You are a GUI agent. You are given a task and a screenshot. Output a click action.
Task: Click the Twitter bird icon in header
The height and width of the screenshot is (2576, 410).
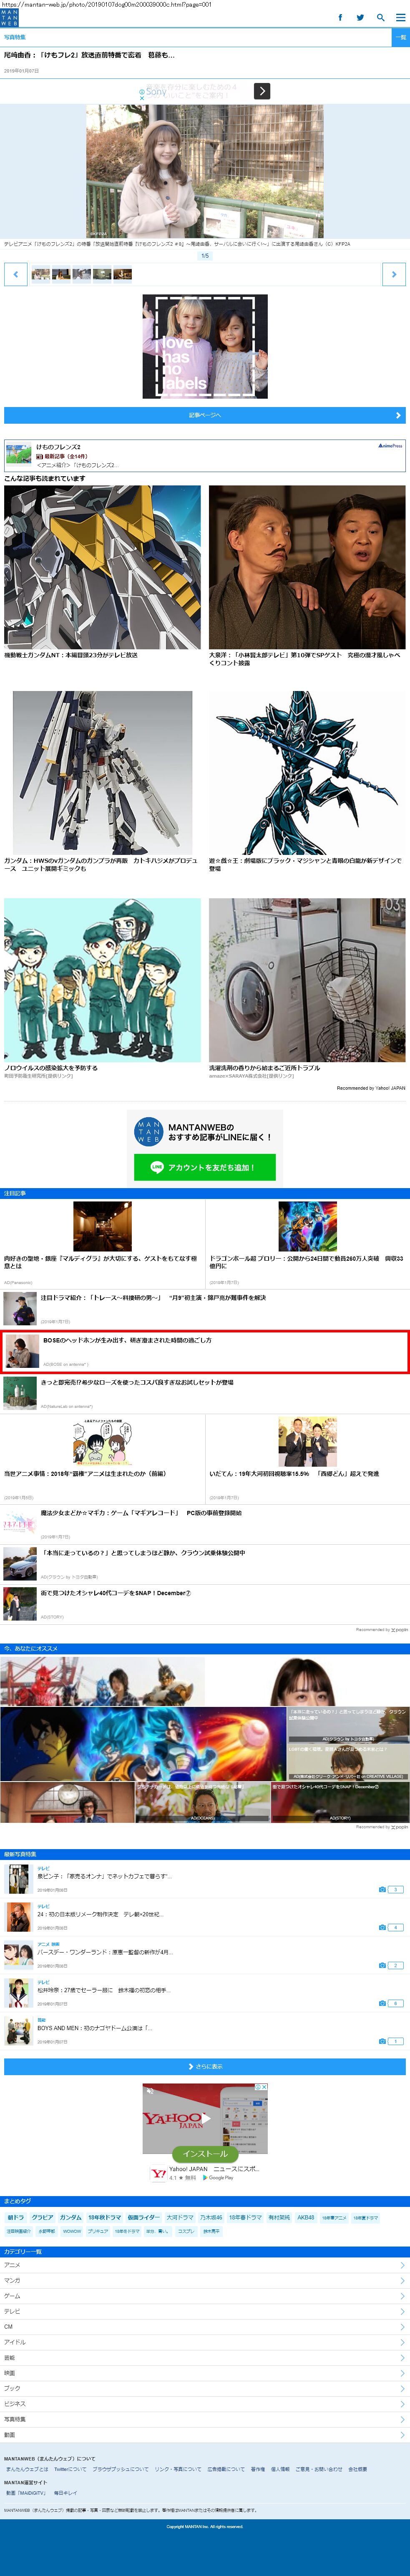tap(360, 17)
